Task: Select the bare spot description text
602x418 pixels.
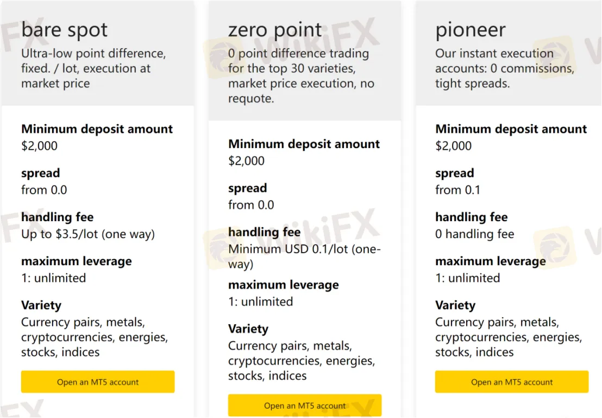Action: click(x=93, y=68)
